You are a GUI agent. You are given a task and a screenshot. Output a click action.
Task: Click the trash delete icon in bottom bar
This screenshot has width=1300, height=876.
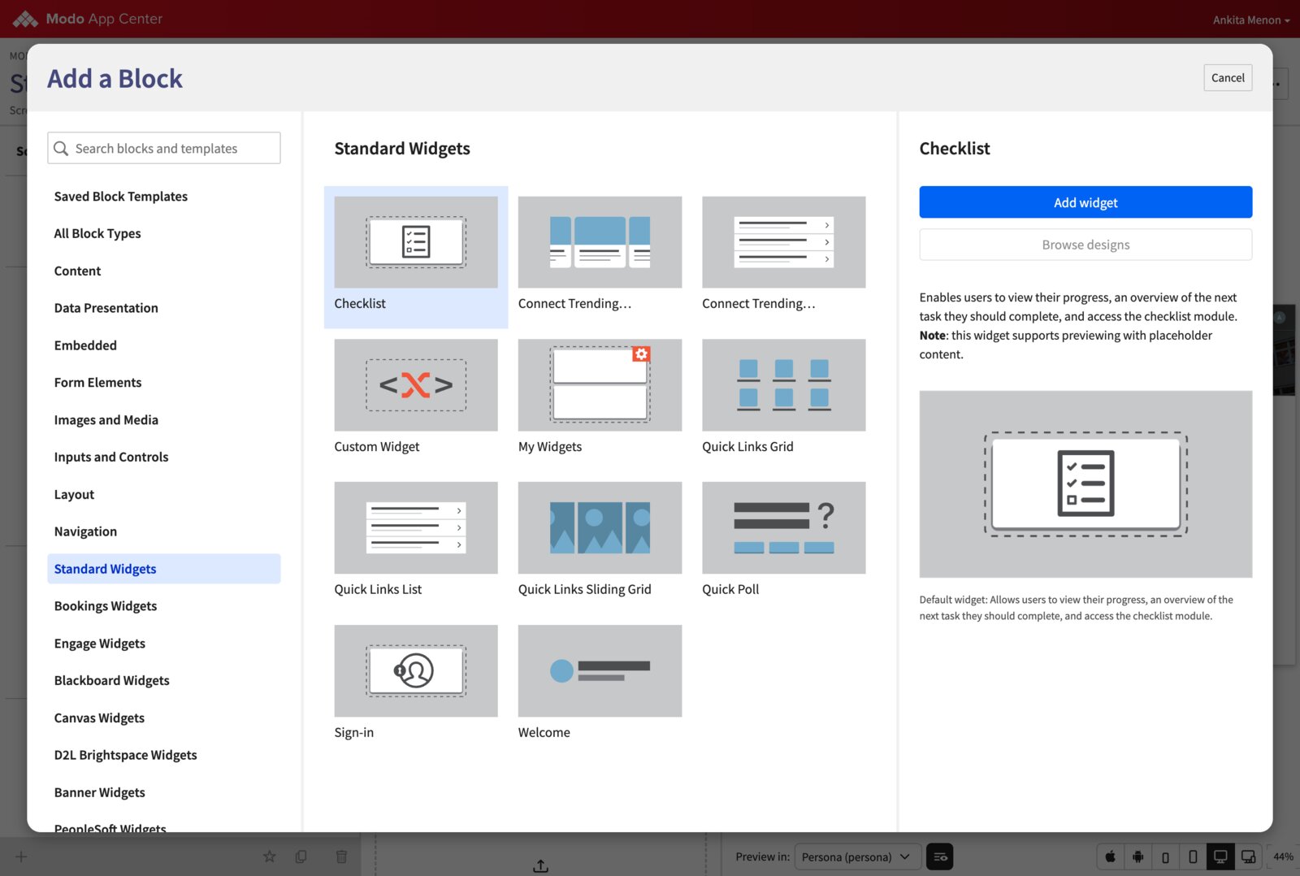pyautogui.click(x=341, y=856)
